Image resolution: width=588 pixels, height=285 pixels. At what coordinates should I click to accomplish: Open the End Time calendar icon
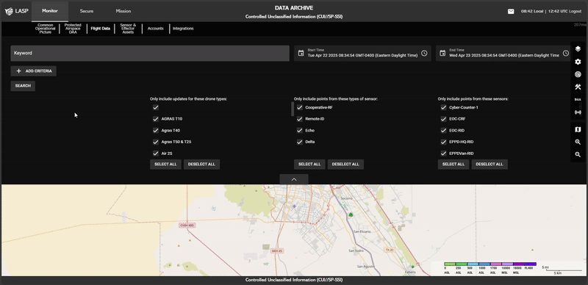point(442,53)
